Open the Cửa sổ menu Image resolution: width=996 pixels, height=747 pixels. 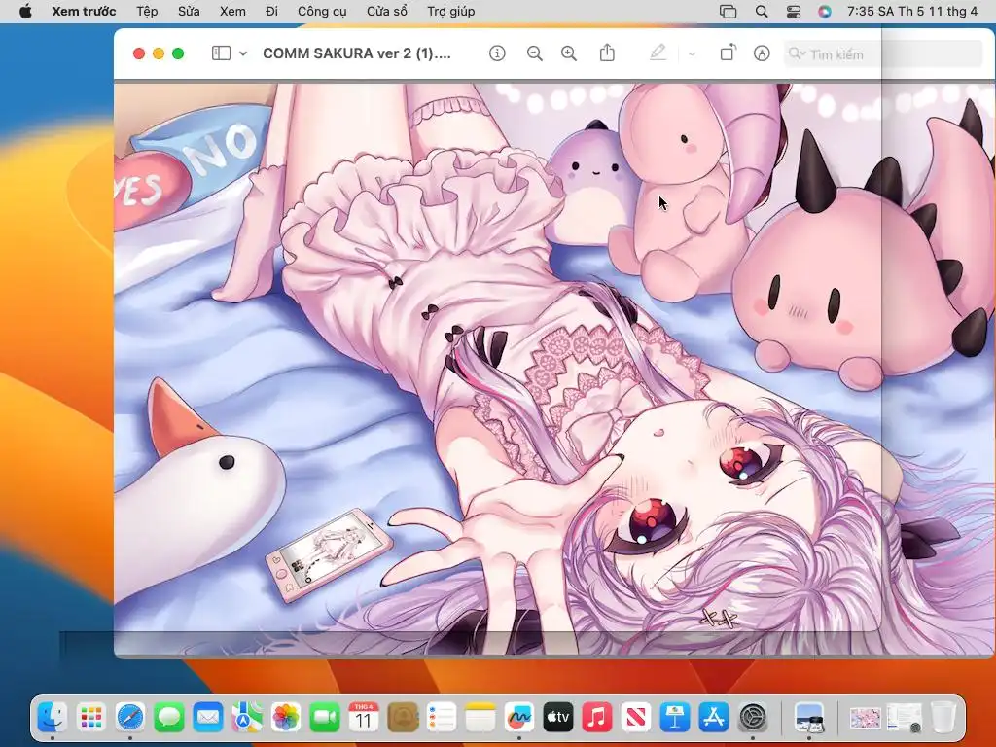[387, 12]
